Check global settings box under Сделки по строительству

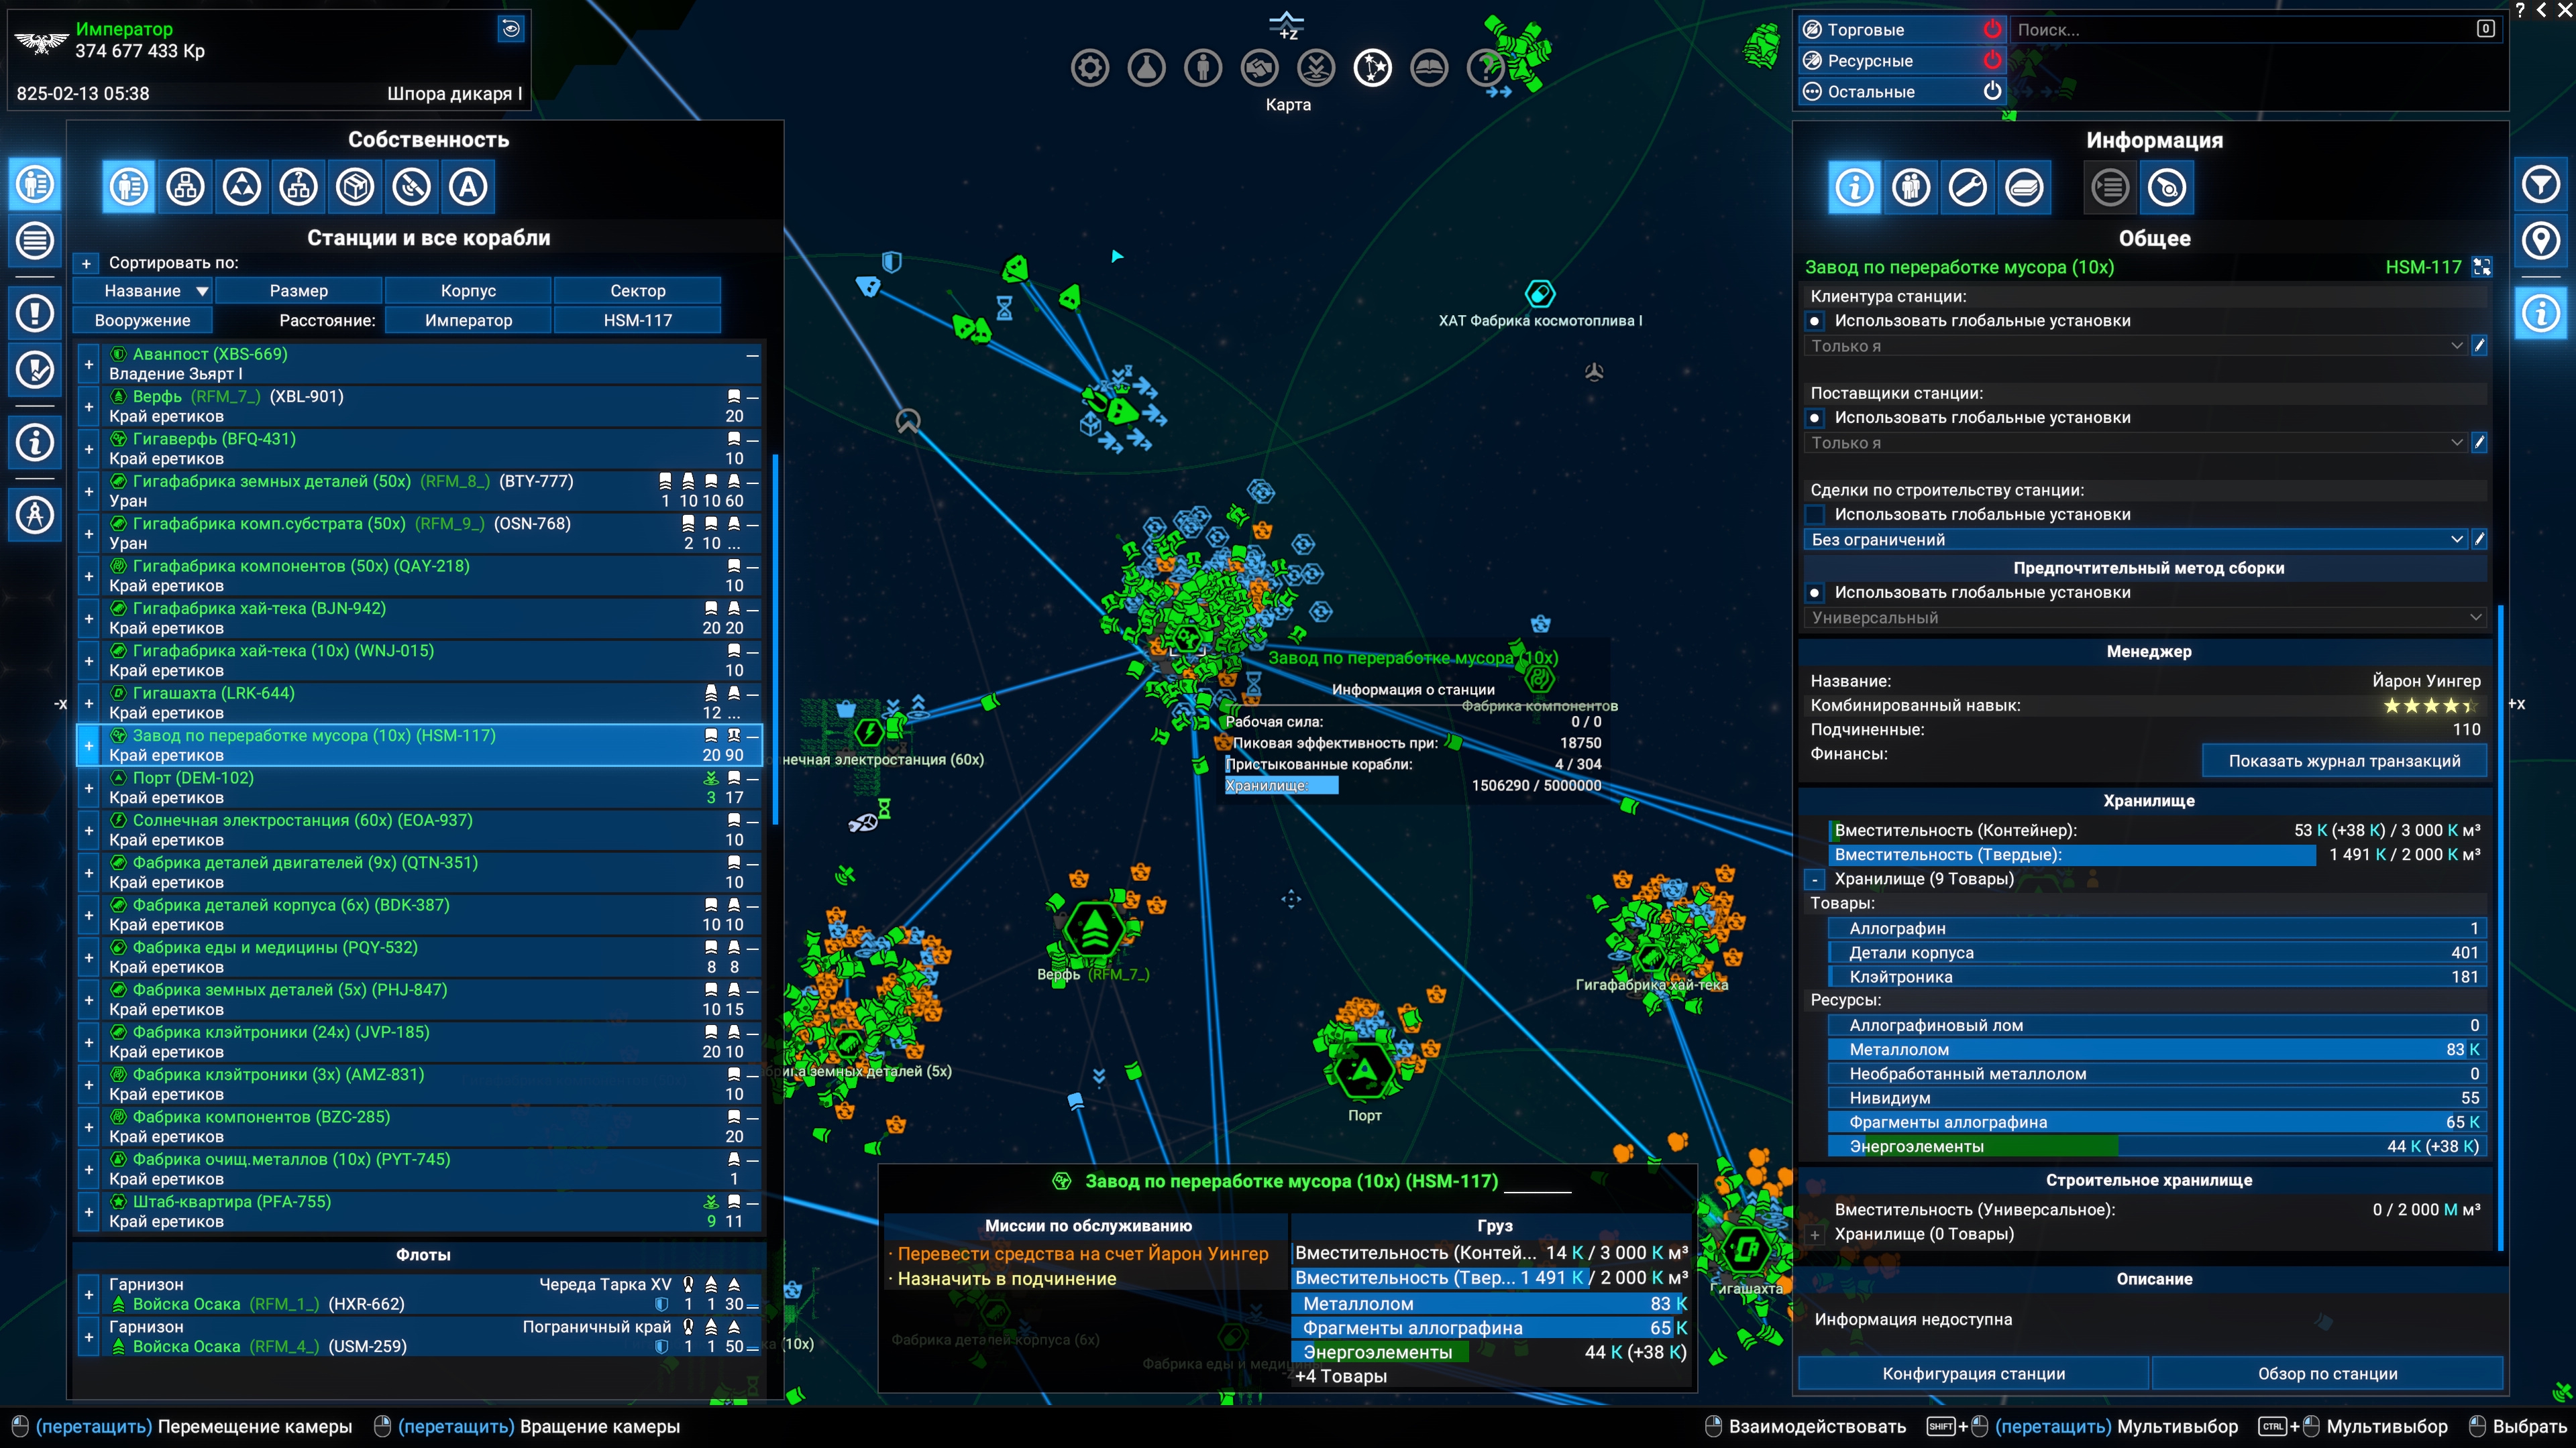(x=1814, y=515)
